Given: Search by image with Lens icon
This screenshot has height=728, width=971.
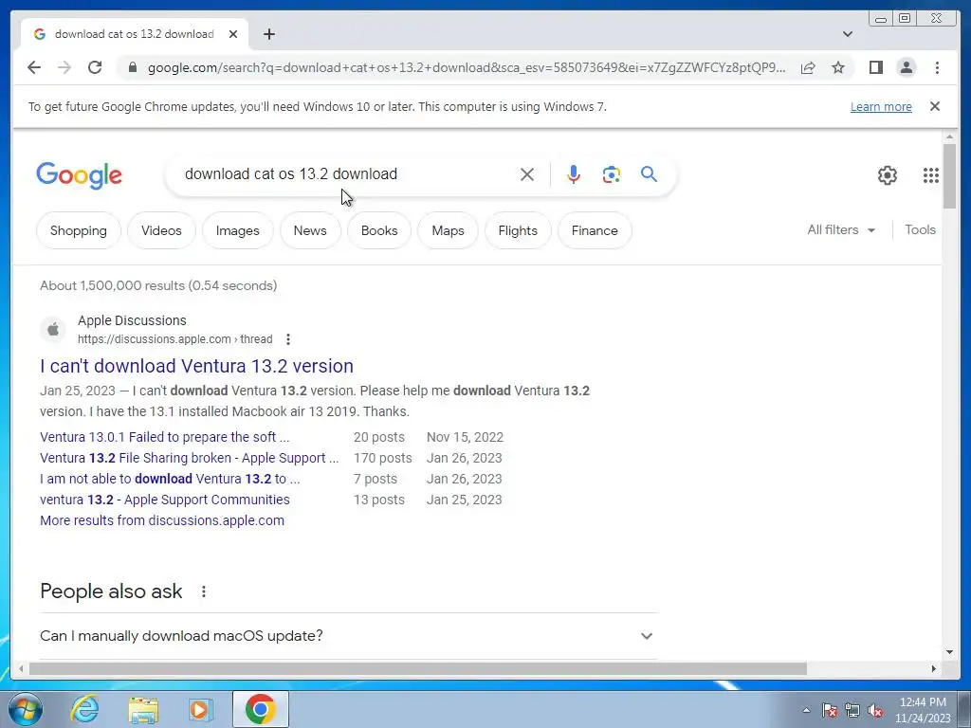Looking at the screenshot, I should 612,174.
